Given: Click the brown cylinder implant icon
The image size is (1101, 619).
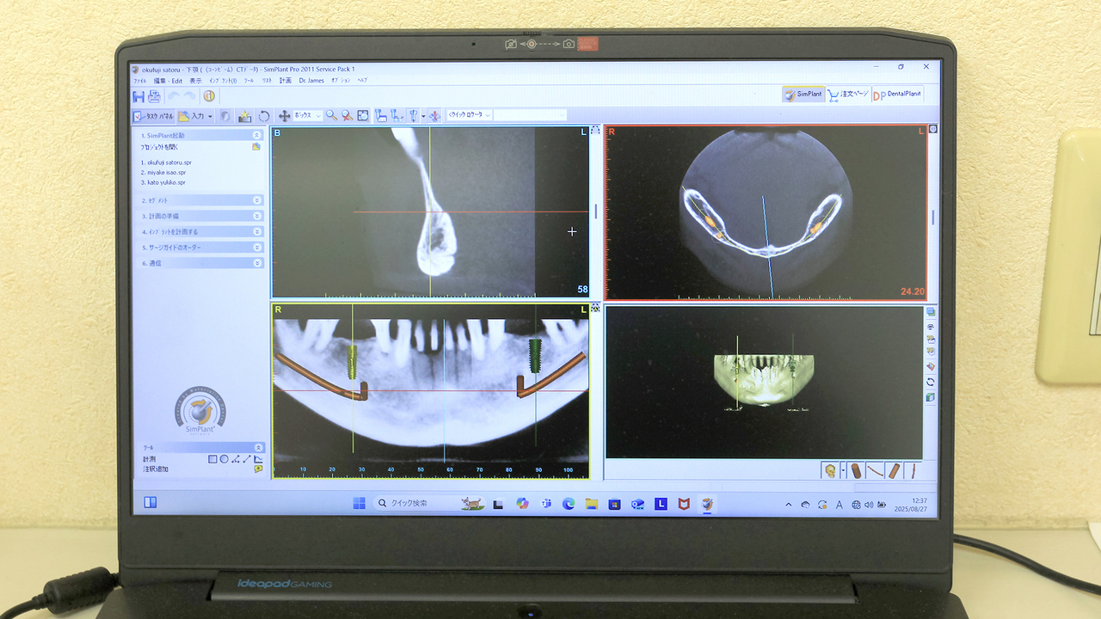Looking at the screenshot, I should point(856,470).
